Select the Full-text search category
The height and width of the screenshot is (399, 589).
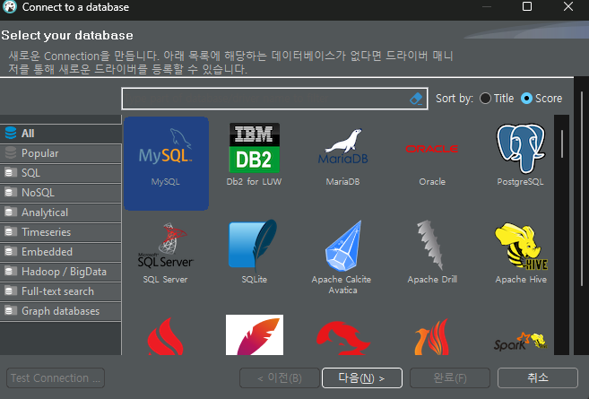point(60,291)
